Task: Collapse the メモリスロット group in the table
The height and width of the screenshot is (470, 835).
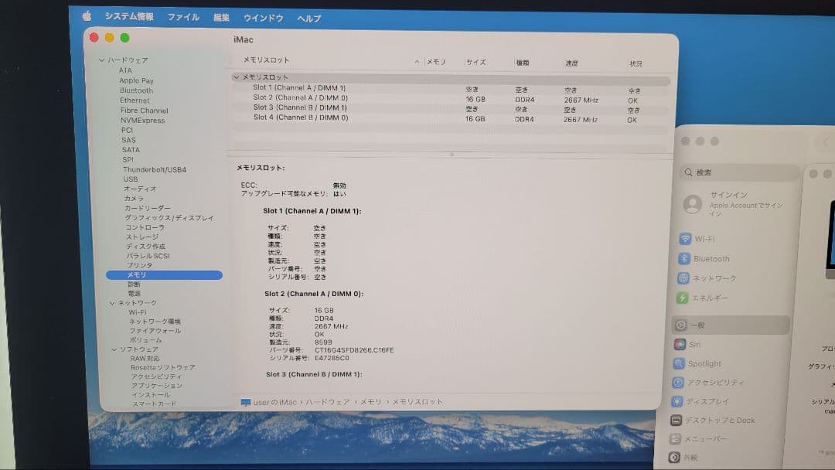Action: (x=237, y=78)
